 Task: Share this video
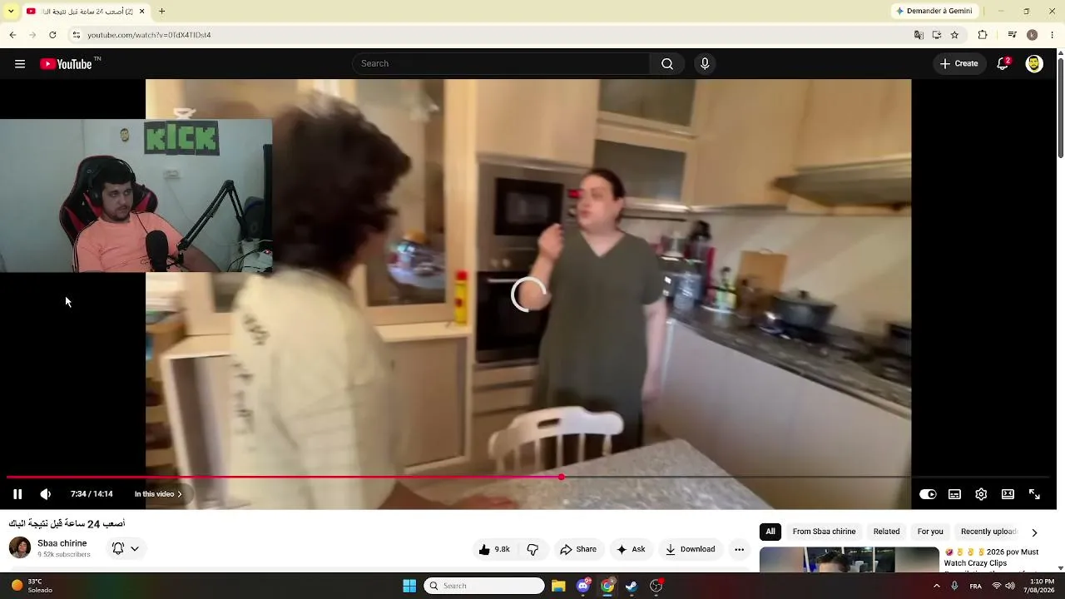click(578, 549)
